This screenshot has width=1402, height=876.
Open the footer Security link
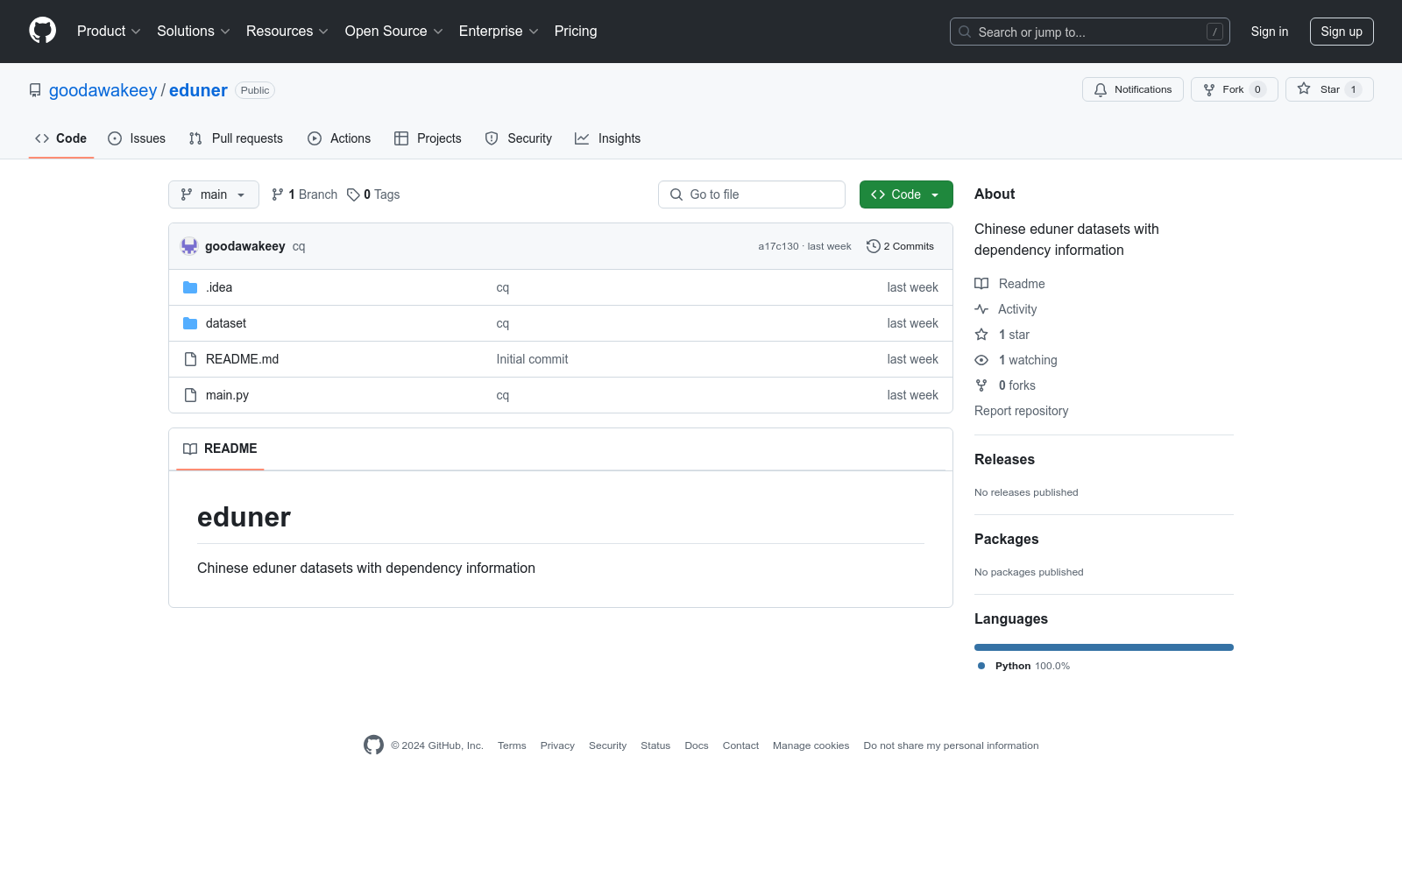[607, 745]
